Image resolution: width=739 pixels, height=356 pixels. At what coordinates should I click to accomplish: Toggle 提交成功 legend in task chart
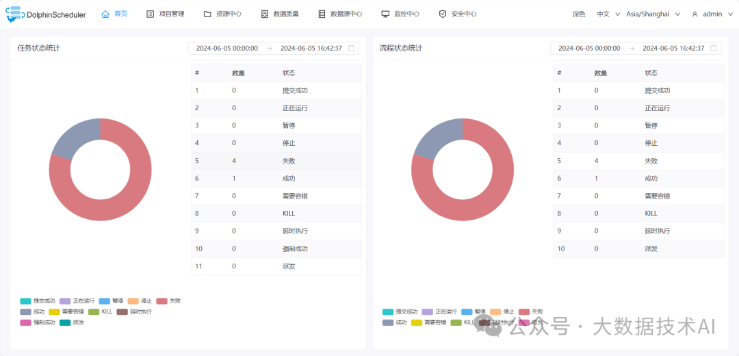[x=38, y=301]
